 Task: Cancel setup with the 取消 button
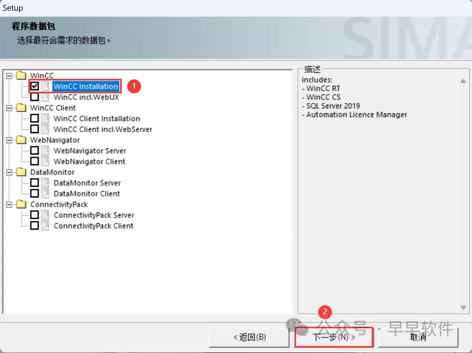(418, 337)
